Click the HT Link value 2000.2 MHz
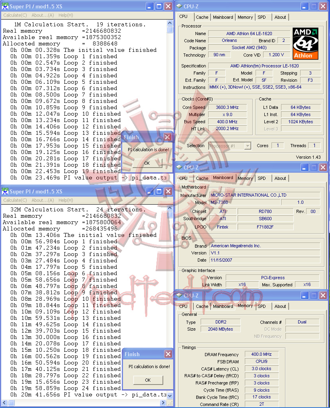330x408 pixels. pos(227,128)
